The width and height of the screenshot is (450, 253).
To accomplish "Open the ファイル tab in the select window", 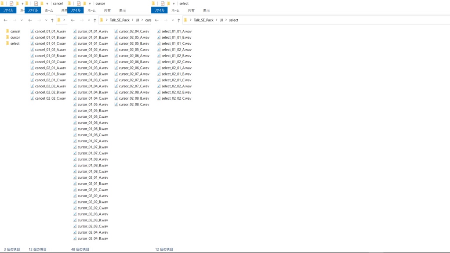I will click(x=159, y=11).
